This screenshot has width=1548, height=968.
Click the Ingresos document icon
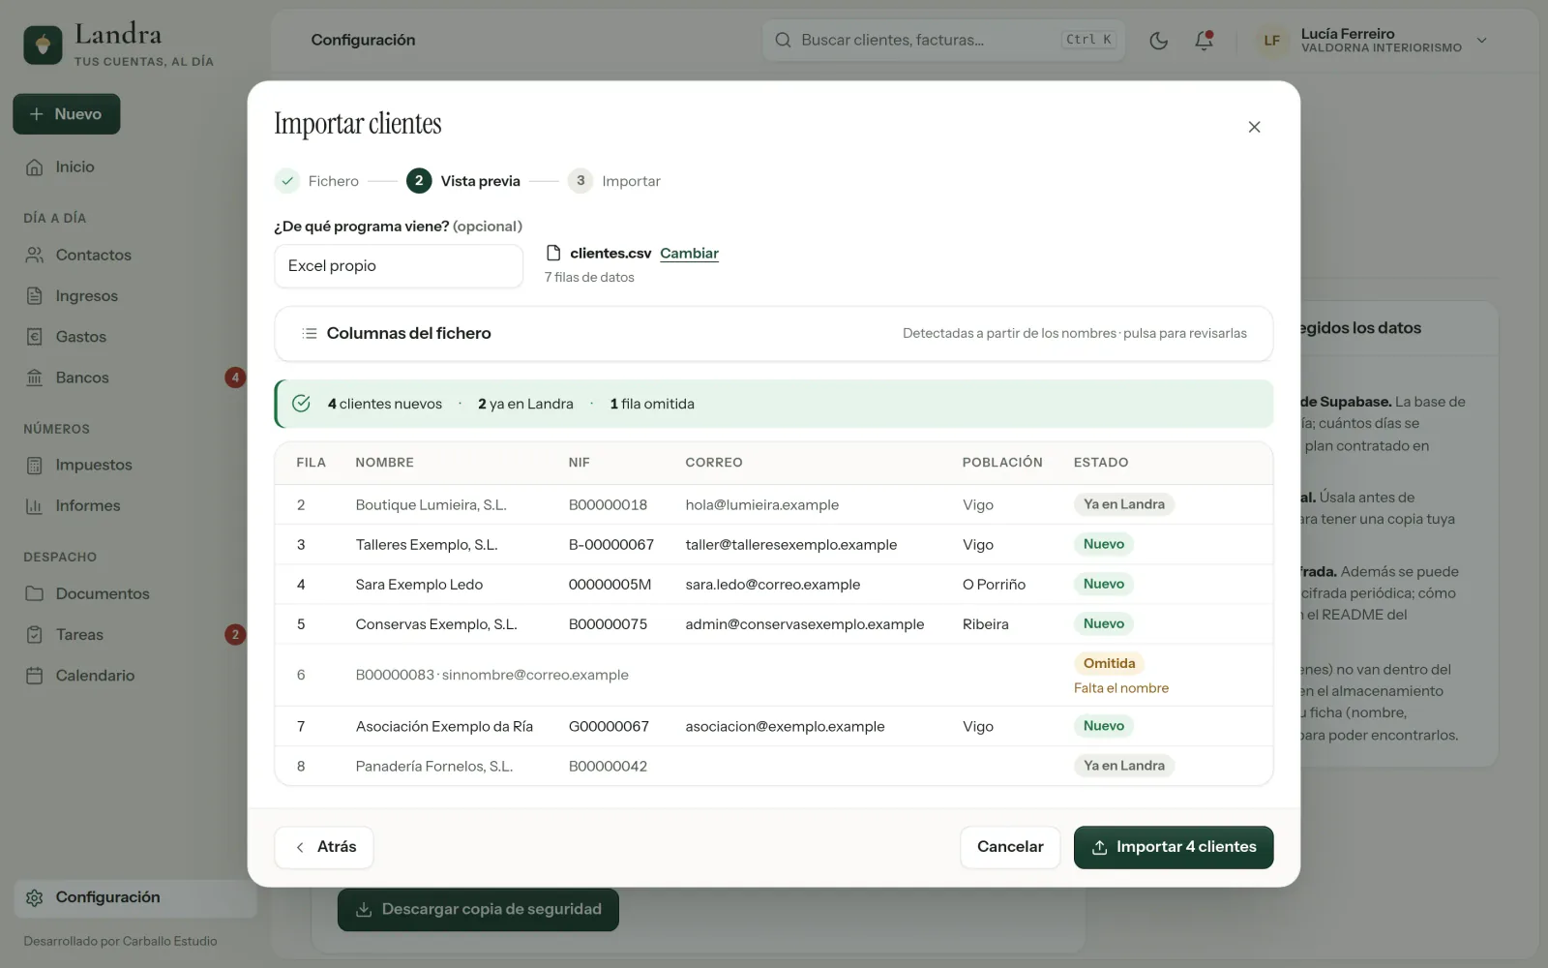[35, 296]
